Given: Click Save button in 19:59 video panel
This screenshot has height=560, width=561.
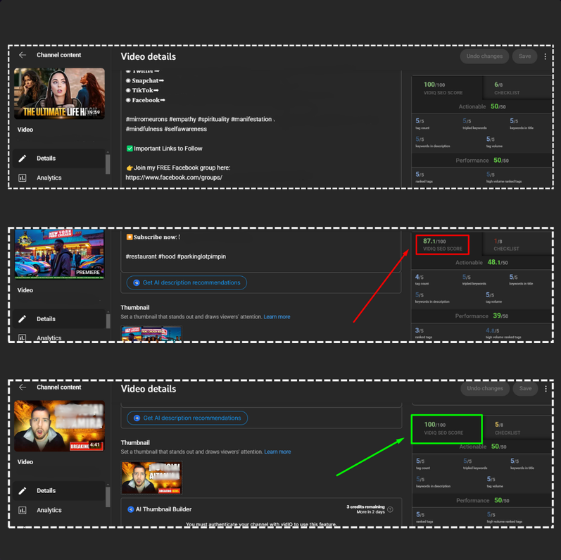Looking at the screenshot, I should 524,56.
